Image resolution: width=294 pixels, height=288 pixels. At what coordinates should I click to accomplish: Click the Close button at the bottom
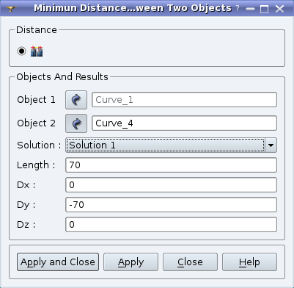point(190,262)
